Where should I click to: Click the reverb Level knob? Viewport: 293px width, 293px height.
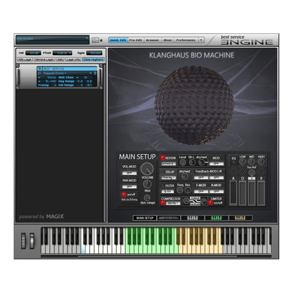tap(183, 163)
